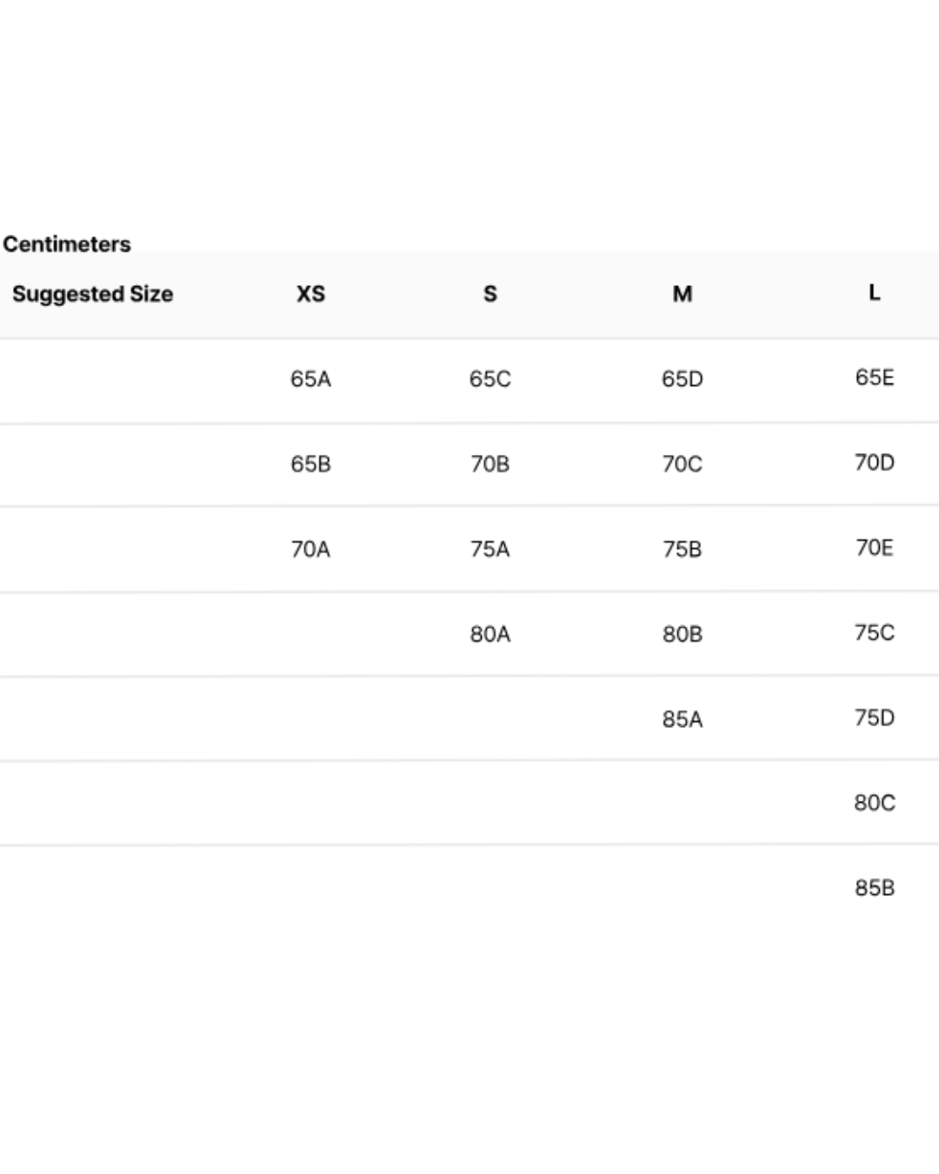Screen dimensions: 939x1174
Task: Click the S column header
Action: 490,294
